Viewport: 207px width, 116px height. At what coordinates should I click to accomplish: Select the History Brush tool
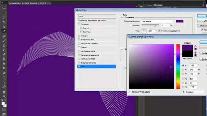[x=4, y=50]
